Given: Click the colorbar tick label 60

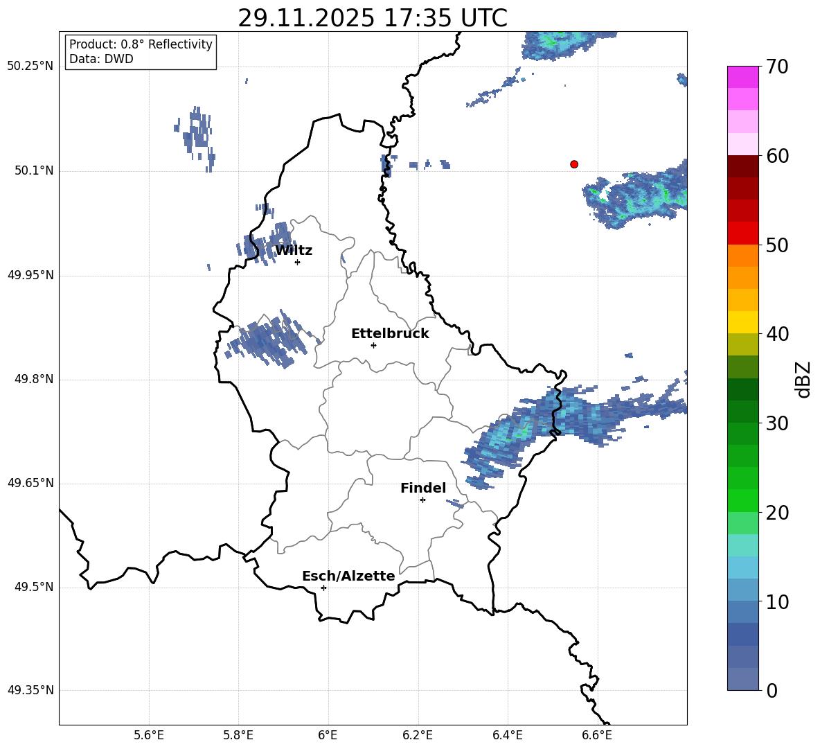Looking at the screenshot, I should [777, 156].
